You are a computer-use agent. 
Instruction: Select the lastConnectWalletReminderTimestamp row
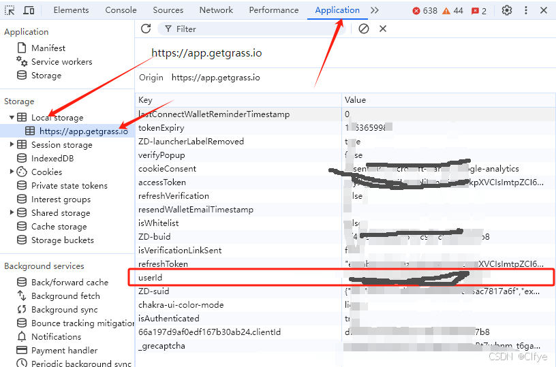click(345, 114)
